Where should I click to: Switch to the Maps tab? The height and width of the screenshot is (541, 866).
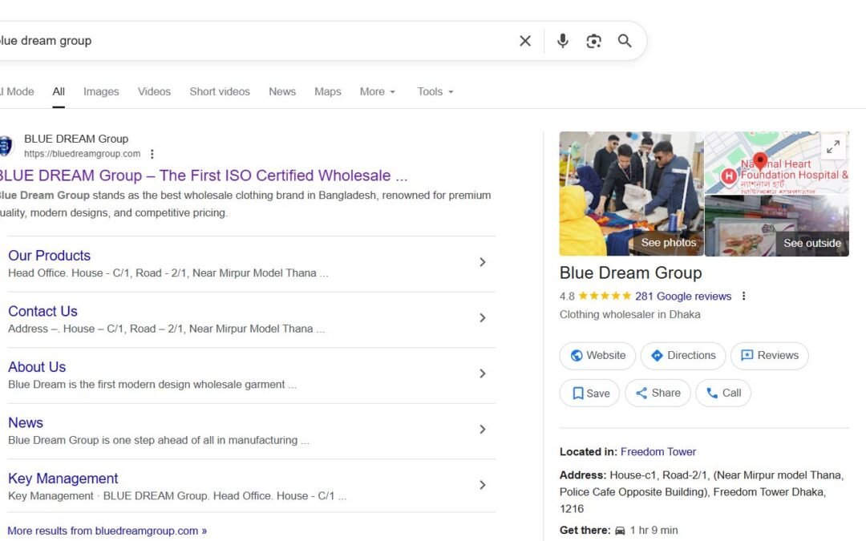coord(327,91)
